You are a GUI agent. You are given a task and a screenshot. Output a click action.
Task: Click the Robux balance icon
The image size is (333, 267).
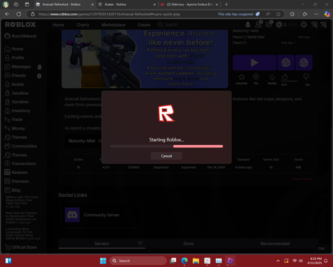pos(279,25)
